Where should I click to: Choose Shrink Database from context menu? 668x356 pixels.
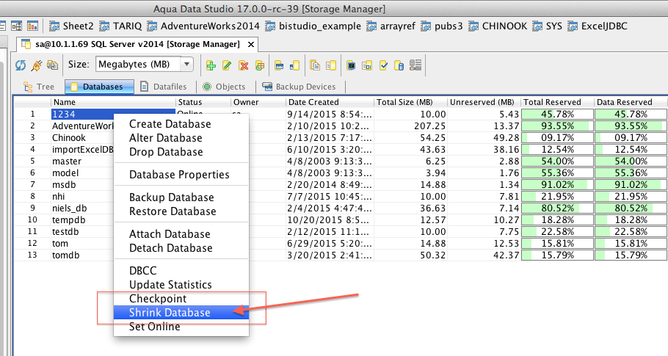coord(181,313)
